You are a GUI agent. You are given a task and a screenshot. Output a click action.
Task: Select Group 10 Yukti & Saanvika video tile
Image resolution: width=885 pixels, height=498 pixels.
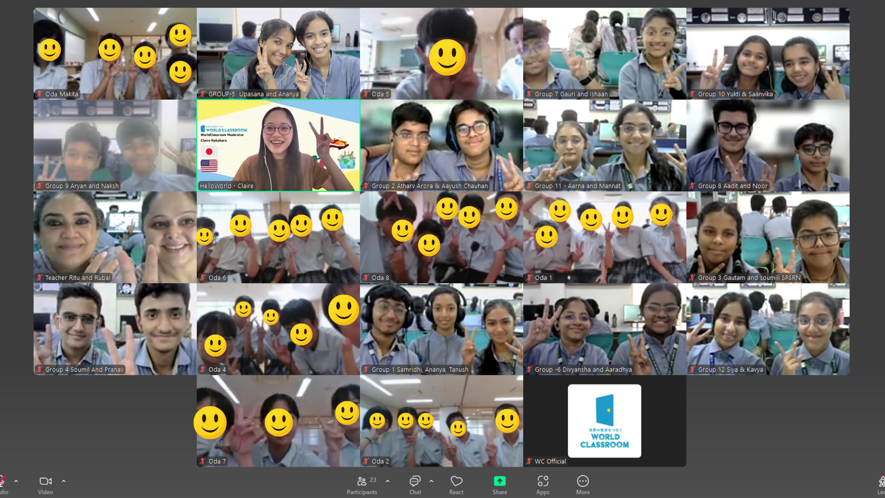pyautogui.click(x=768, y=53)
